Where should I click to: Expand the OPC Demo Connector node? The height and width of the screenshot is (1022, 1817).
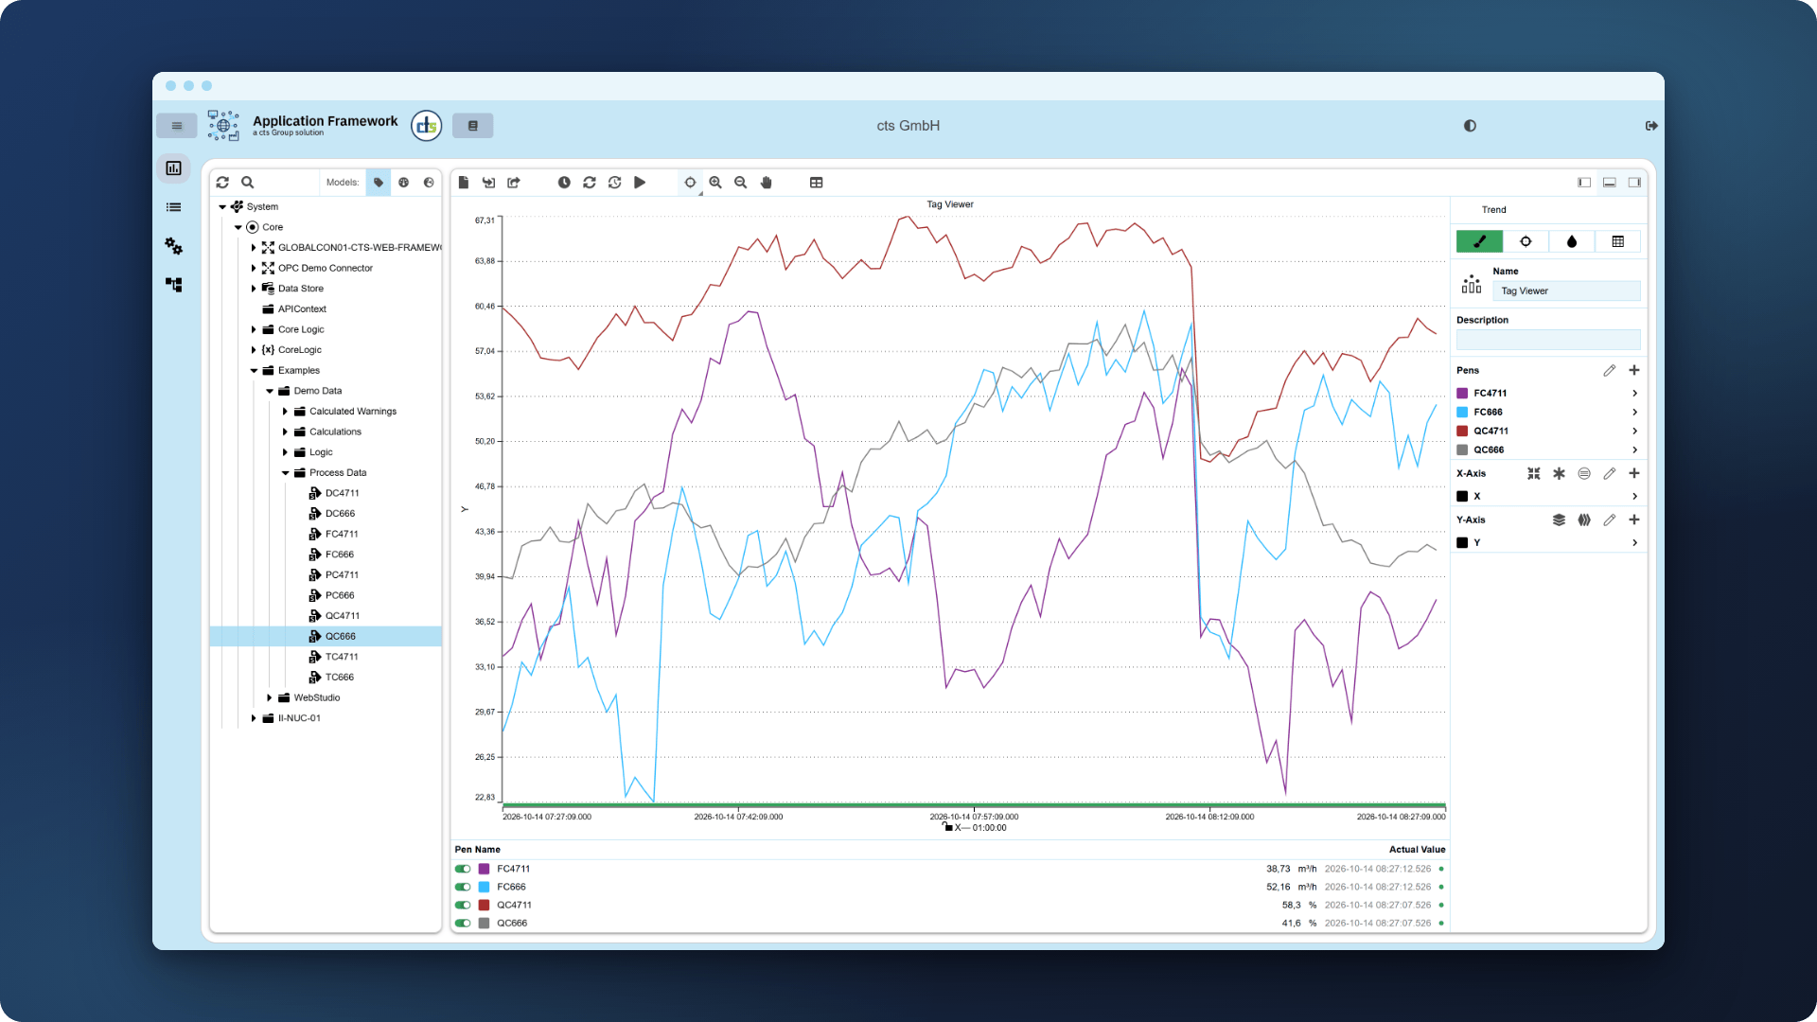[x=254, y=269]
